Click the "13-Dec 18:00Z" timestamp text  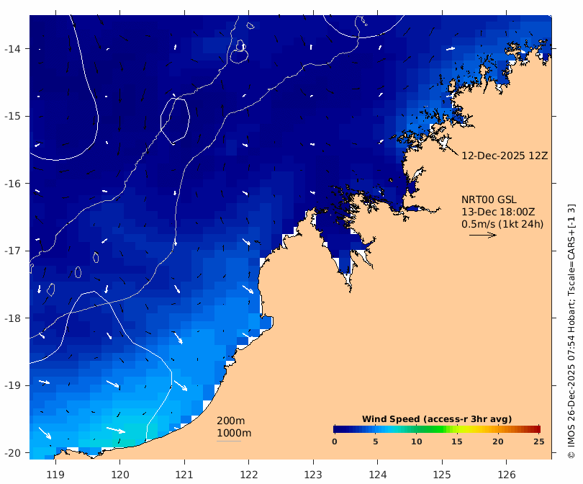tap(498, 212)
